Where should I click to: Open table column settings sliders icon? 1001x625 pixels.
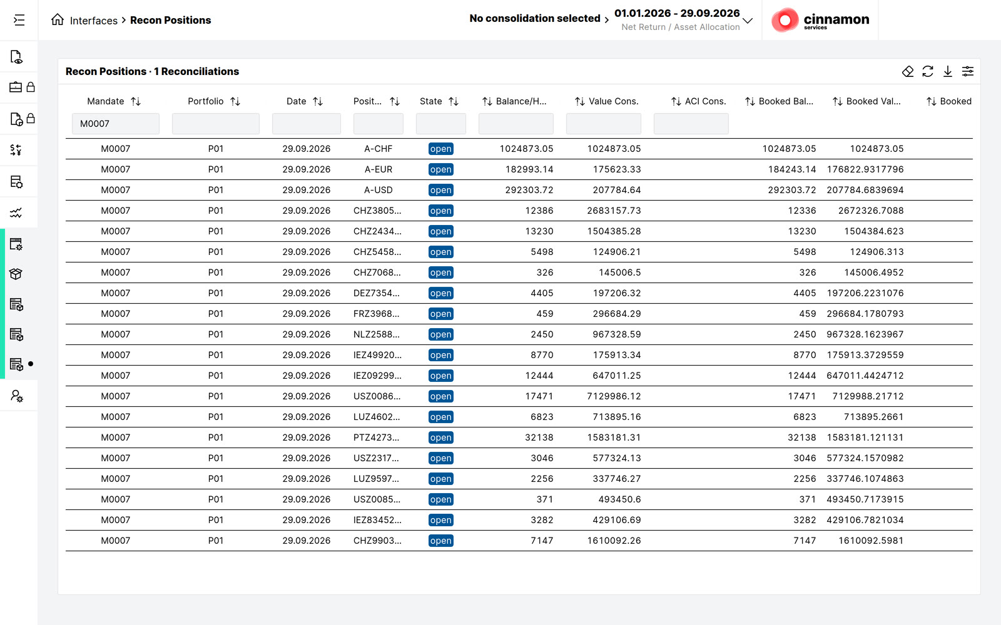point(968,71)
